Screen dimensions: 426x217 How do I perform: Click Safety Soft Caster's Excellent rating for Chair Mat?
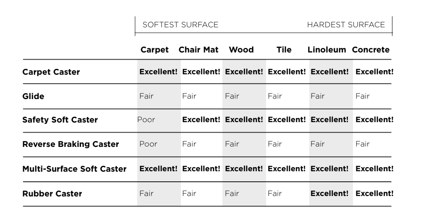click(x=201, y=120)
